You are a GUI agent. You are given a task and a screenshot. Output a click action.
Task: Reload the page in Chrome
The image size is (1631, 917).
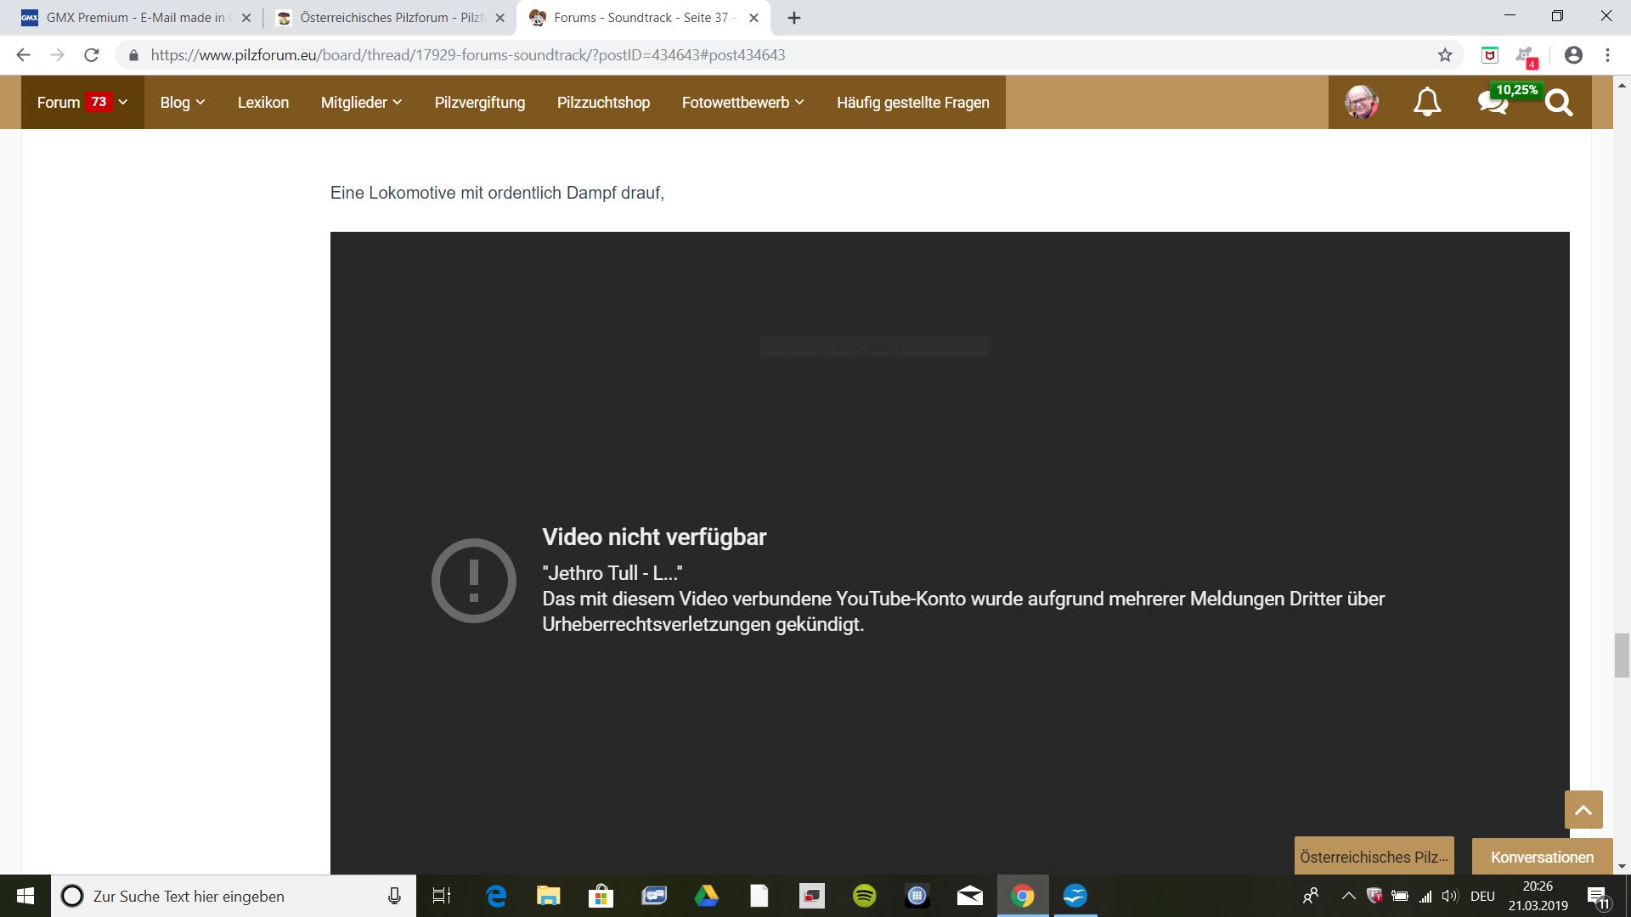92,55
